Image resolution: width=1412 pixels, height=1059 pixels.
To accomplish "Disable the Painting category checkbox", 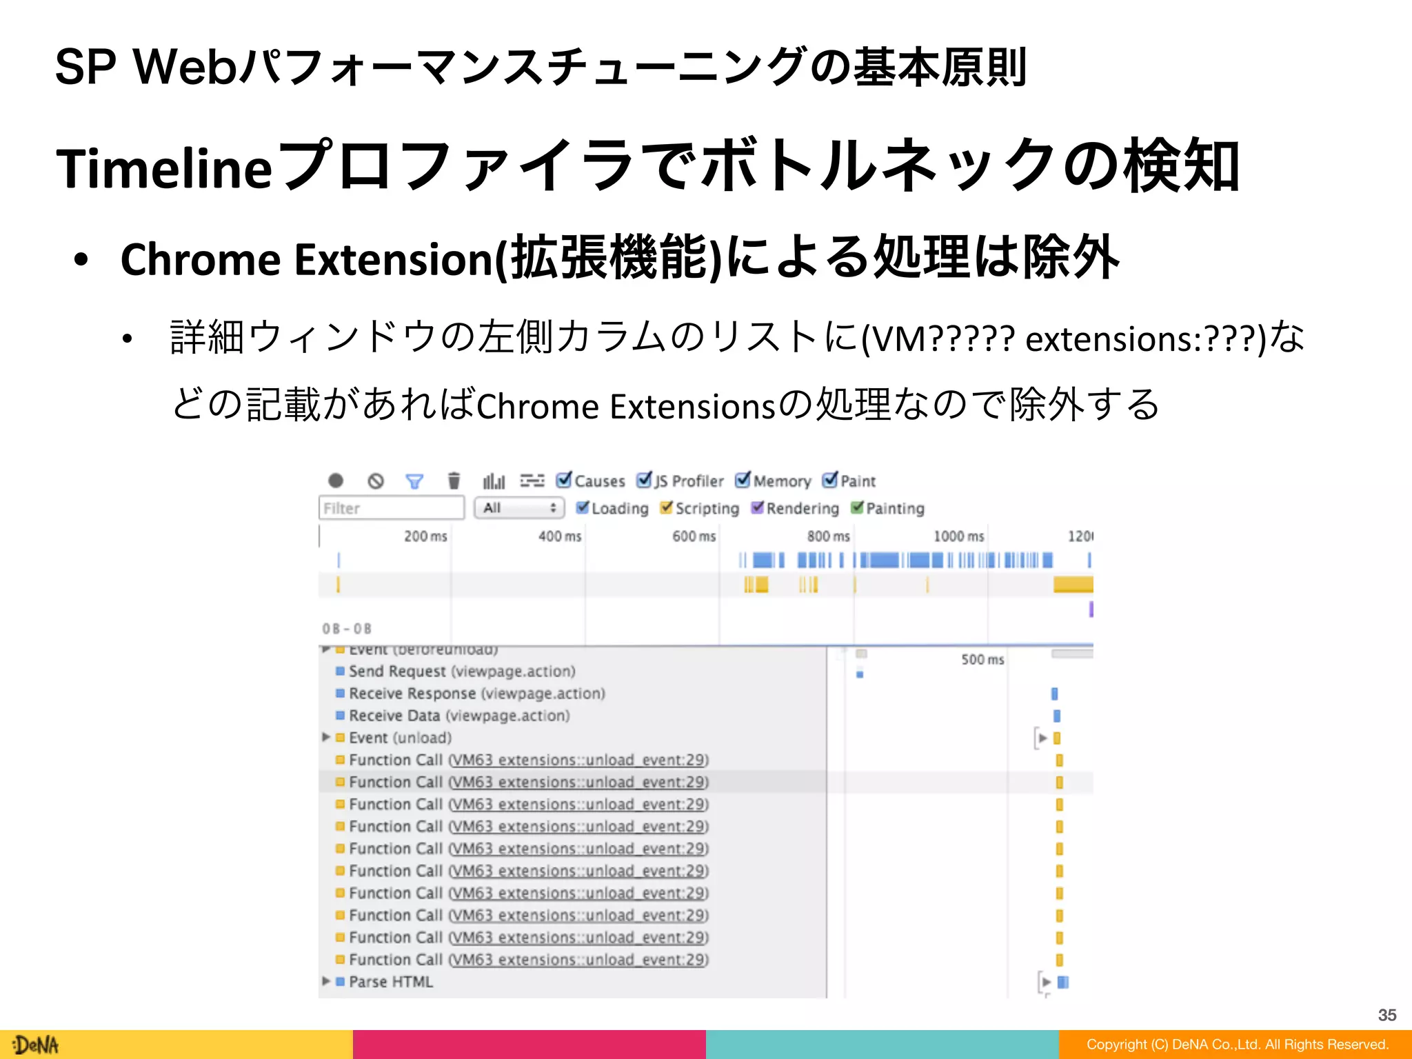I will pos(857,507).
